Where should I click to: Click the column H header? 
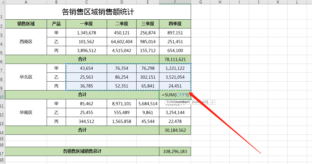[x=220, y=2]
